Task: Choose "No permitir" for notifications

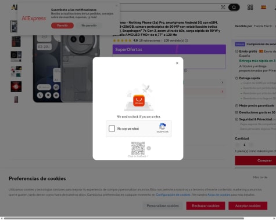Action: pyautogui.click(x=89, y=25)
